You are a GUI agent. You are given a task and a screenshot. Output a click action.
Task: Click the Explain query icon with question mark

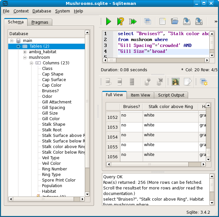(x=120, y=22)
